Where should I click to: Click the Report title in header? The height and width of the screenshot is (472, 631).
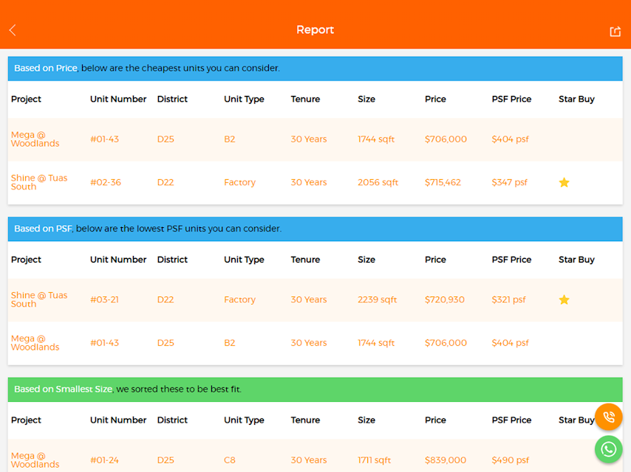pyautogui.click(x=315, y=29)
